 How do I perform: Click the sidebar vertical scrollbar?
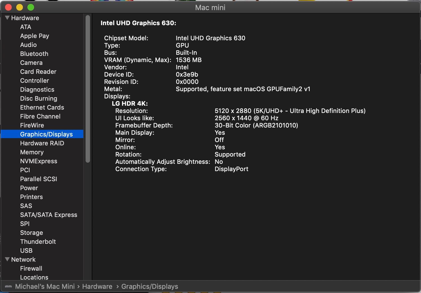tap(88, 89)
